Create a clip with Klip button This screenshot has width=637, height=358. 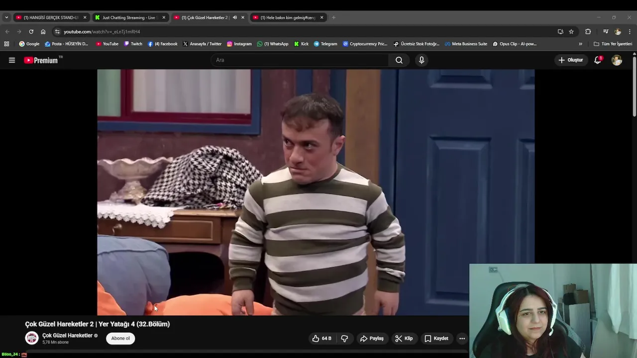pos(404,339)
